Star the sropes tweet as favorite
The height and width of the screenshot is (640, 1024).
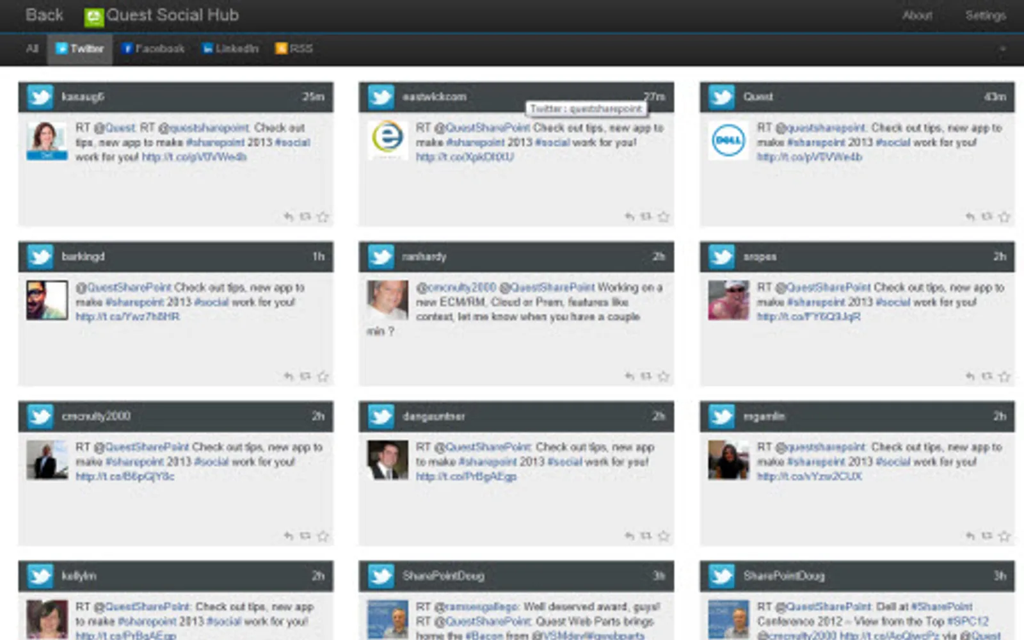[1004, 376]
